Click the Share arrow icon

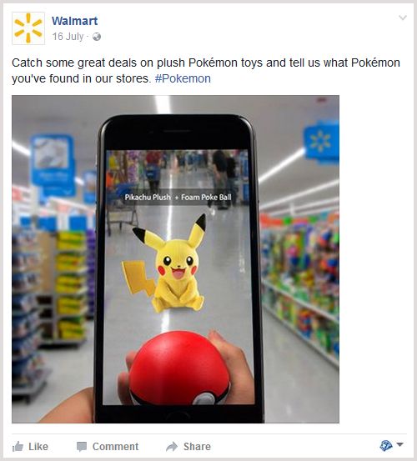(172, 446)
